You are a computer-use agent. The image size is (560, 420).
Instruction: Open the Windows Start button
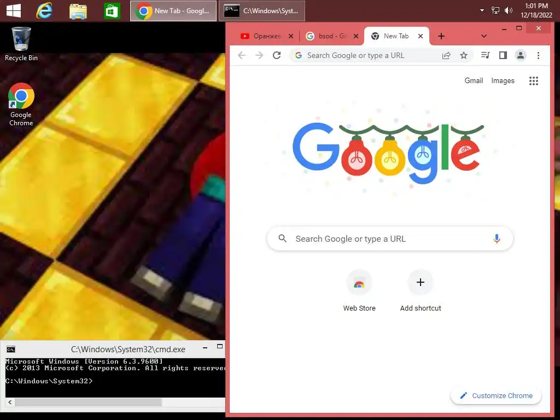click(x=14, y=11)
